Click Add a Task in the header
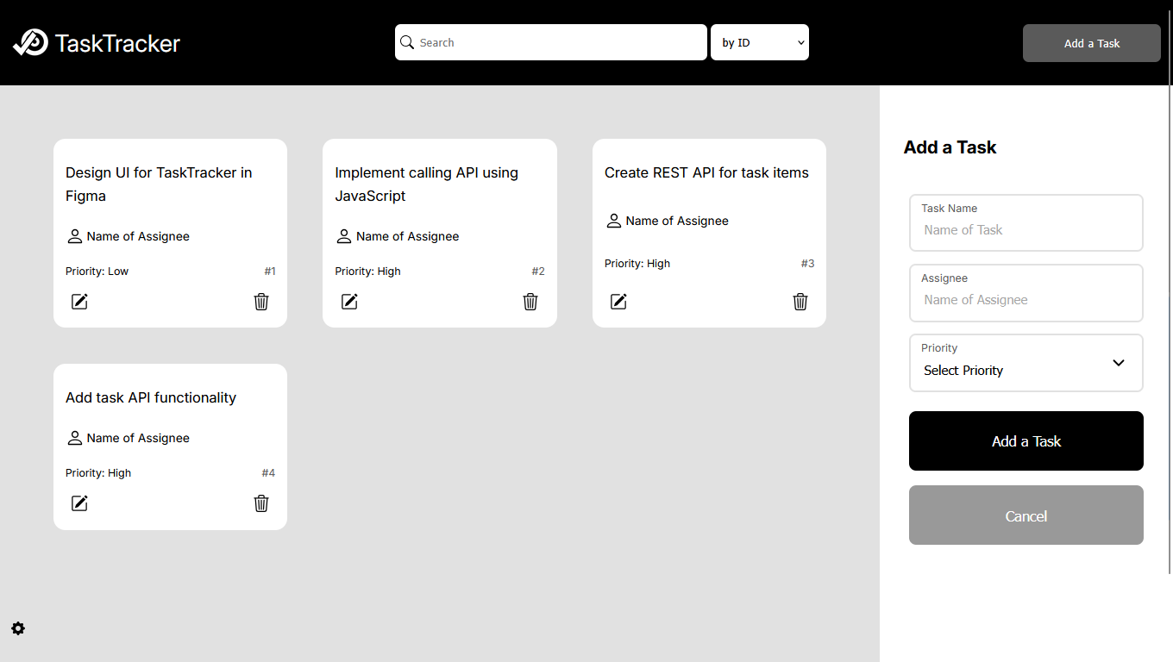Viewport: 1173px width, 662px height. (1091, 42)
